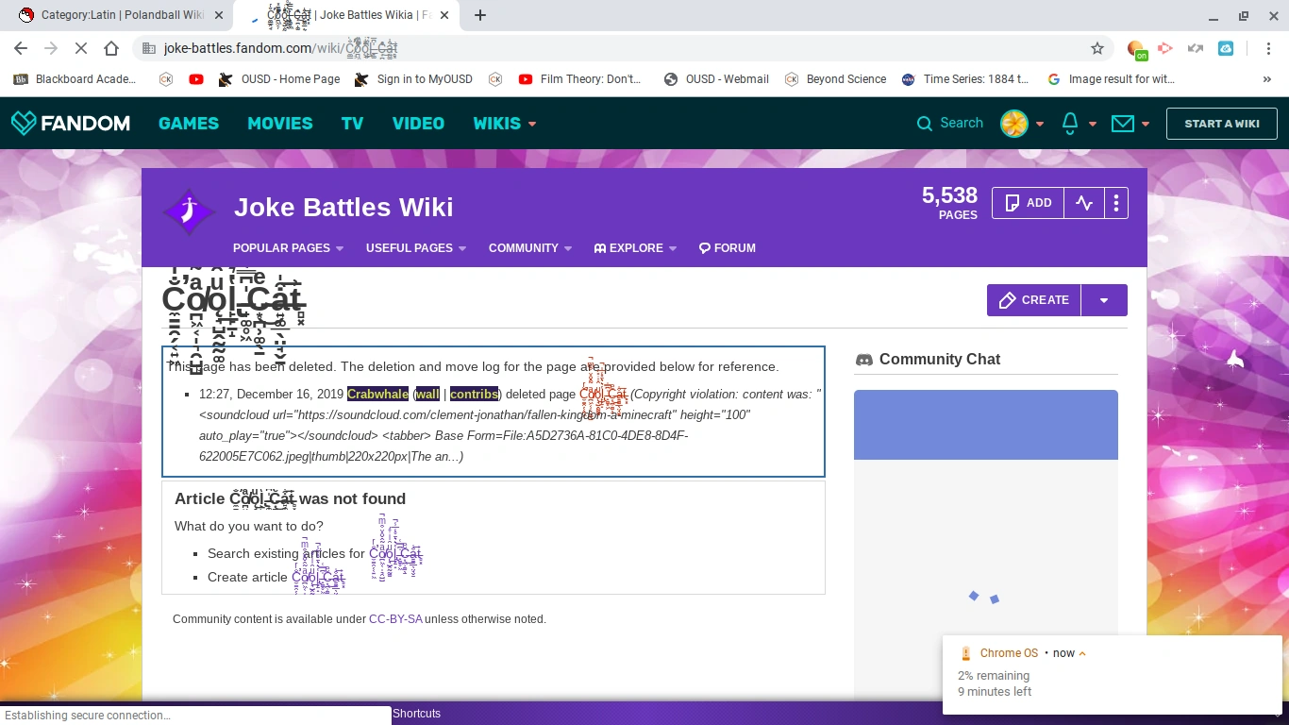This screenshot has width=1289, height=725.
Task: Open a new browser tab
Action: point(480,15)
